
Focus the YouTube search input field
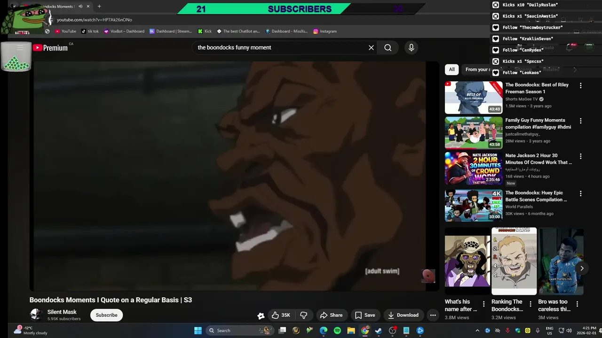coord(280,47)
